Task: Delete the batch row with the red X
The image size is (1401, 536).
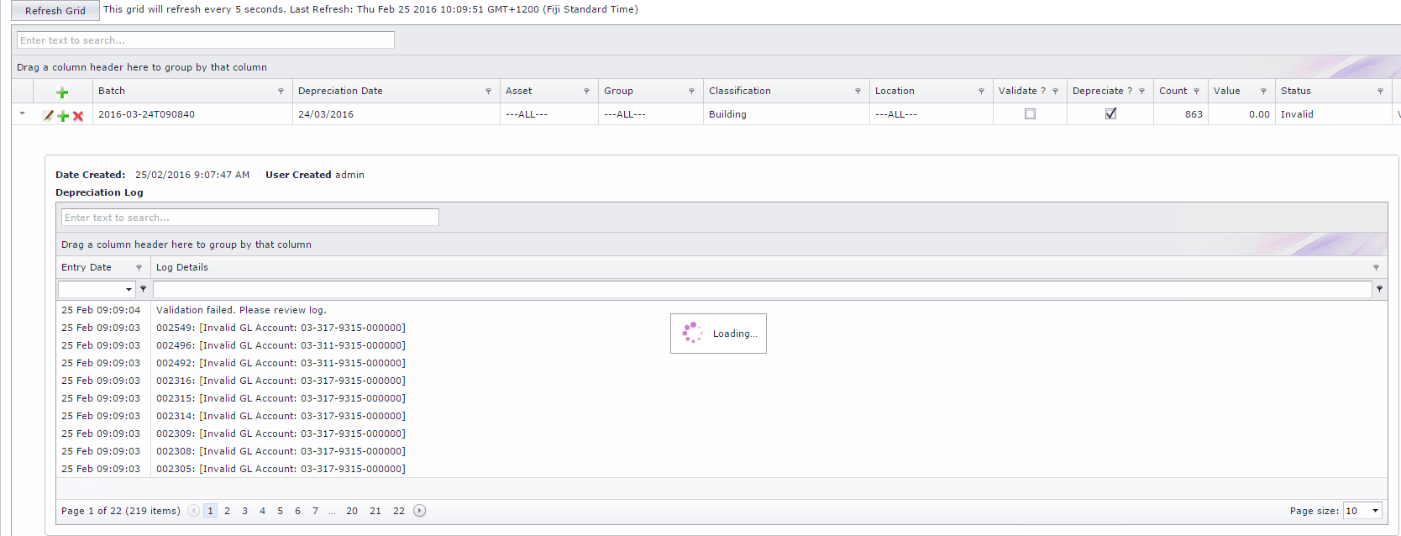Action: (78, 116)
